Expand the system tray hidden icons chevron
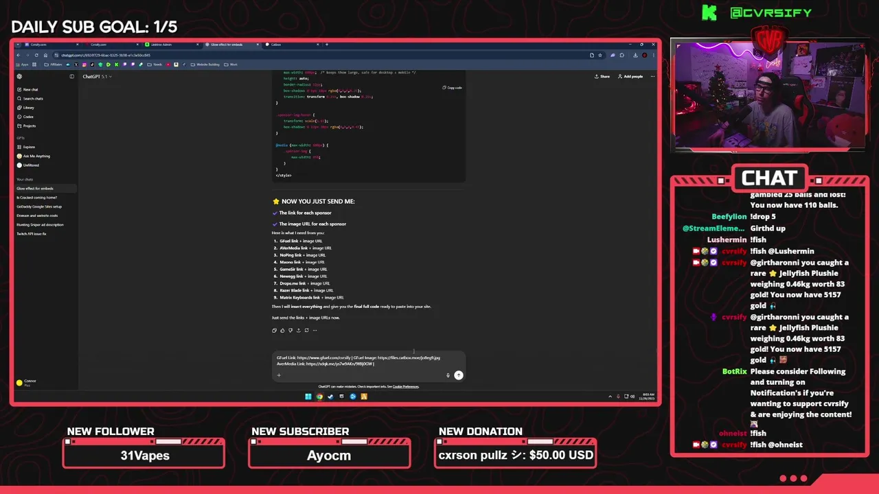Image resolution: width=879 pixels, height=494 pixels. pyautogui.click(x=610, y=396)
